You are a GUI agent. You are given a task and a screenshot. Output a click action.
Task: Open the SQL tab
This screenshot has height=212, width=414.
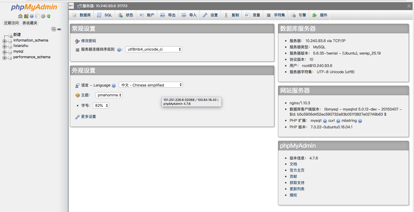pos(104,15)
